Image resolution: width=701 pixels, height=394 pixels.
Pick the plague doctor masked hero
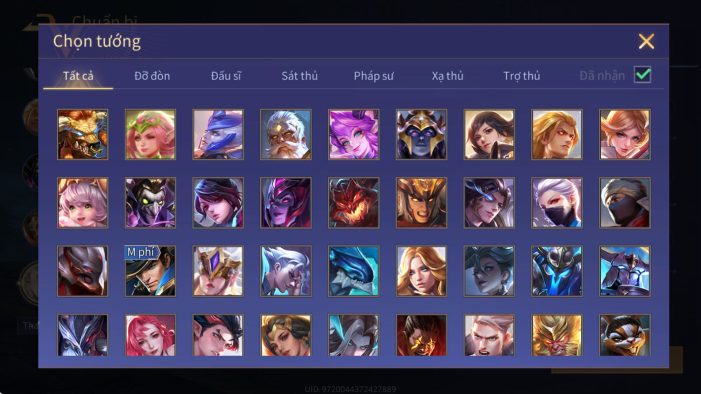pyautogui.click(x=150, y=203)
